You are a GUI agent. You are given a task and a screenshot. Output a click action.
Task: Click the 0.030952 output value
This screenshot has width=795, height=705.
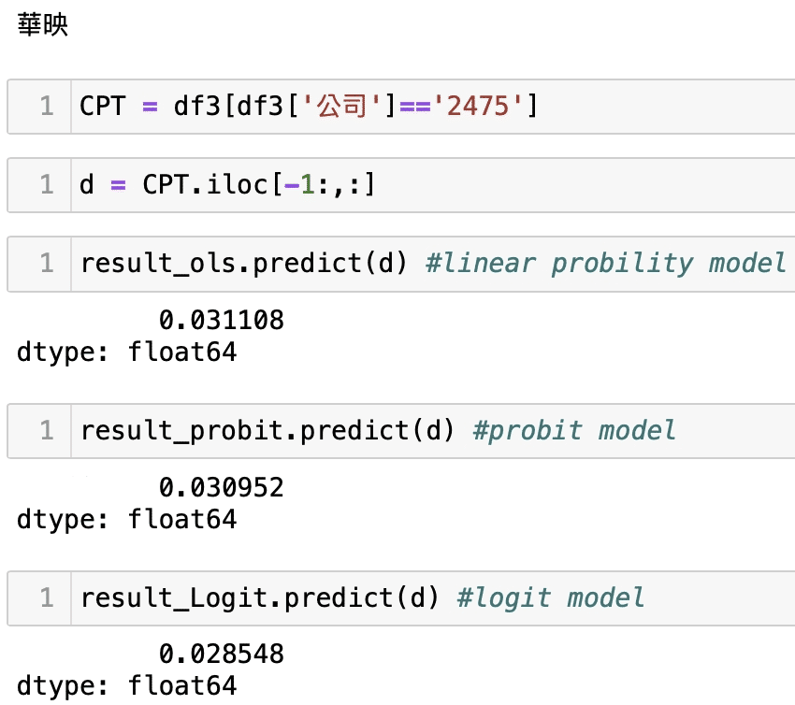point(221,487)
